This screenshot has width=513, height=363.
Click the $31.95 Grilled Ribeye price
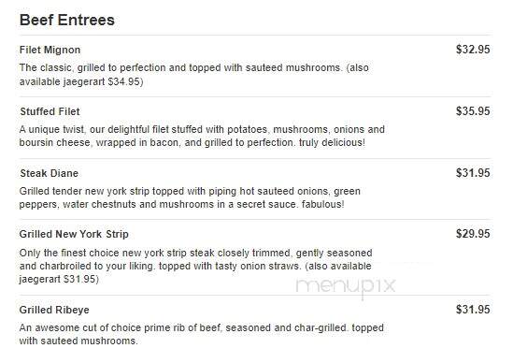tap(473, 310)
